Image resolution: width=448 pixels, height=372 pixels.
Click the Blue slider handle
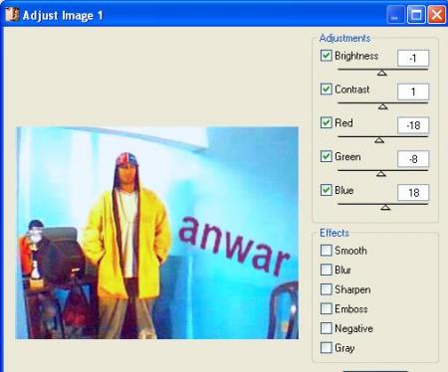pos(385,207)
